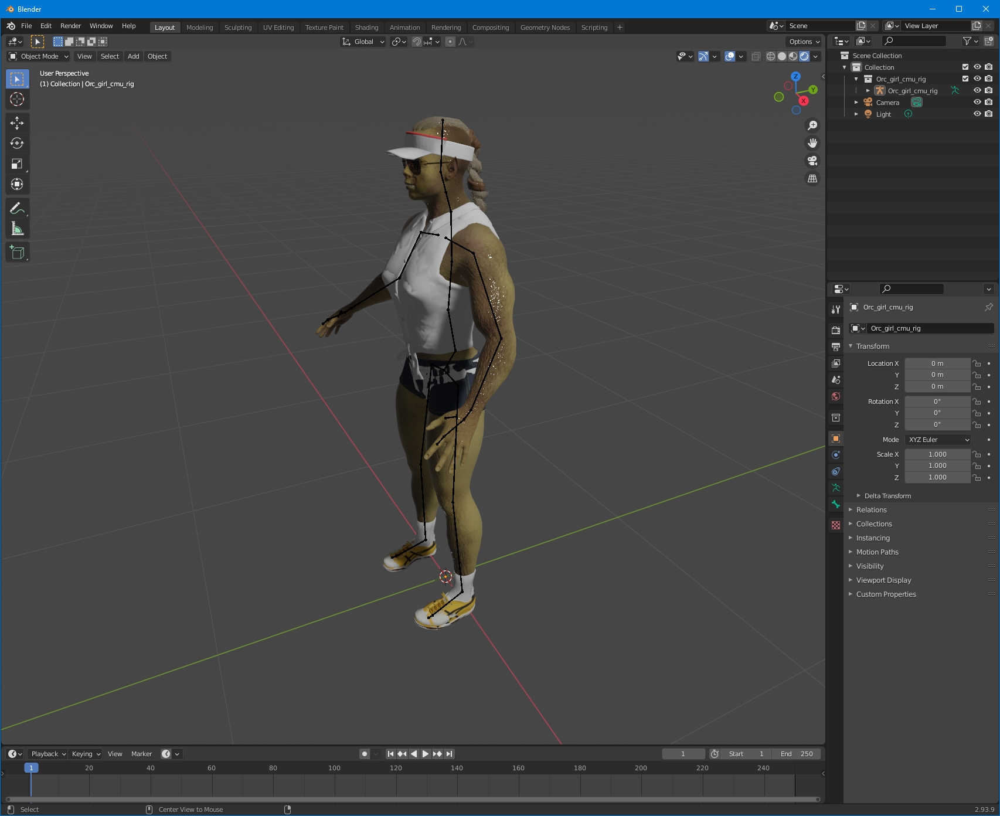
Task: Open the viewport Options dropdown
Action: [x=804, y=42]
